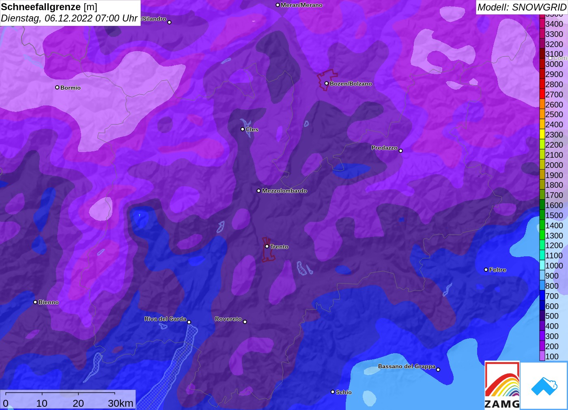This screenshot has height=410, width=568.
Task: Select the 100 m violet legend swatch
Action: click(x=542, y=356)
